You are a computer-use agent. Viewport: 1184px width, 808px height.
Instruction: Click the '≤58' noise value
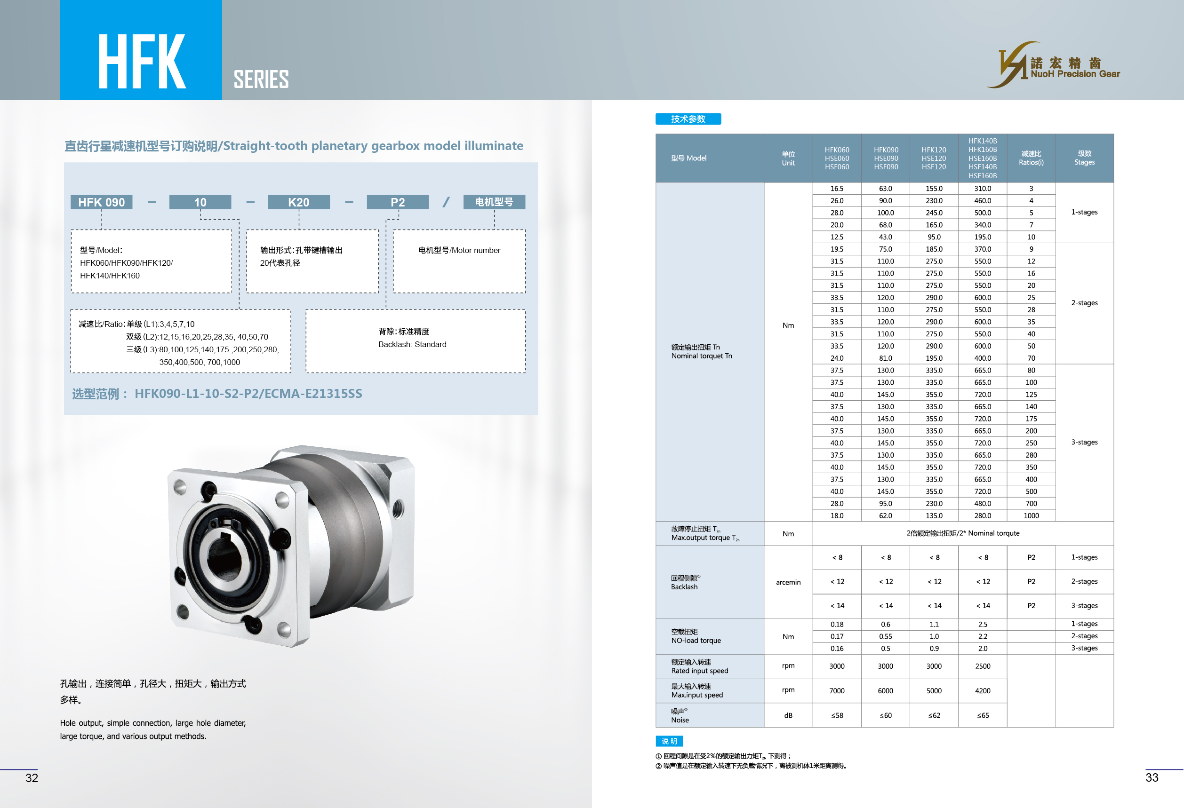click(837, 715)
